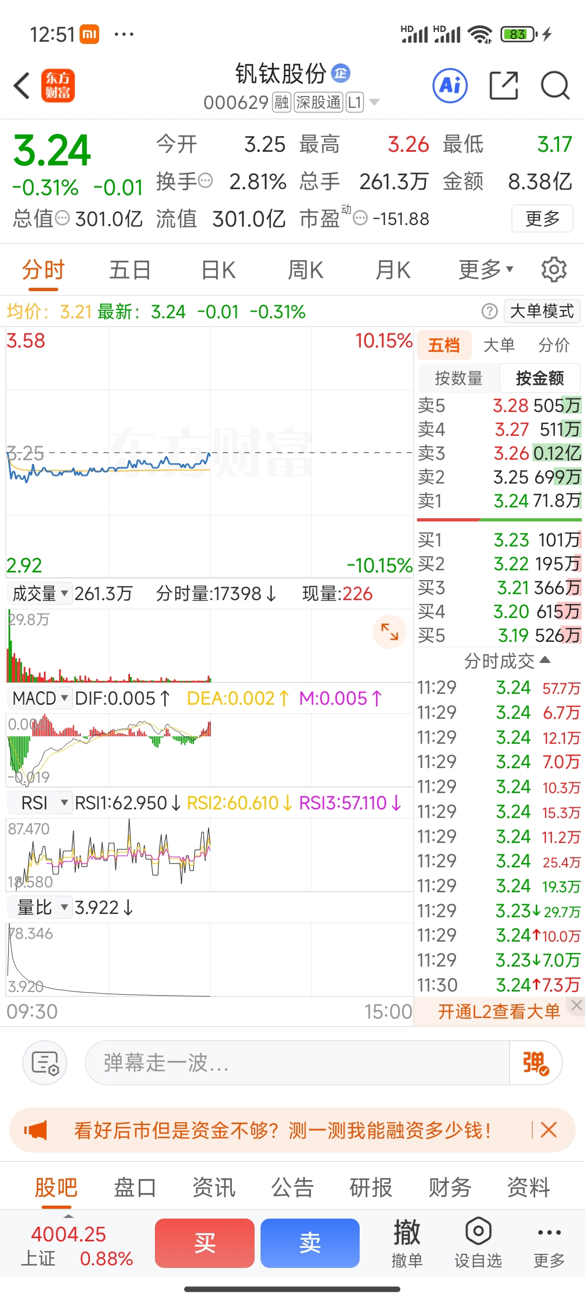Viewport: 585px width, 1301px height.
Task: Tap the L1 level tag
Action: 355,102
